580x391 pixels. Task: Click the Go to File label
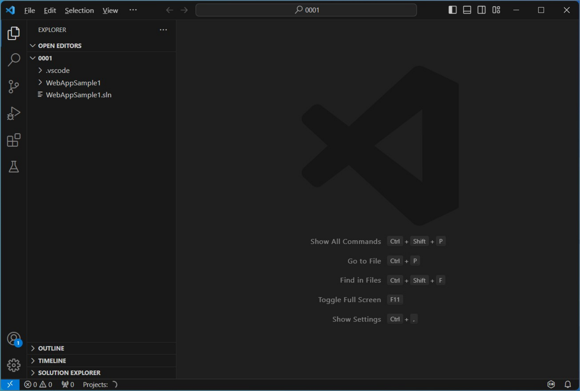point(364,261)
